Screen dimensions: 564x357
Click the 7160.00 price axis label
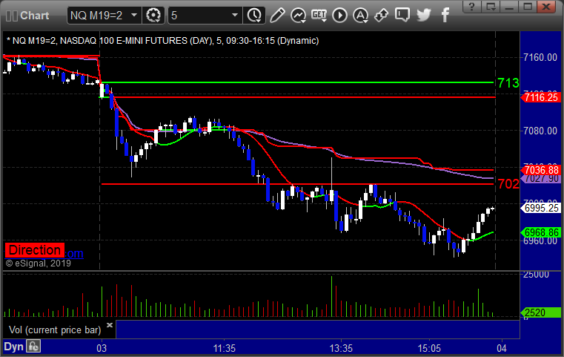coord(540,57)
